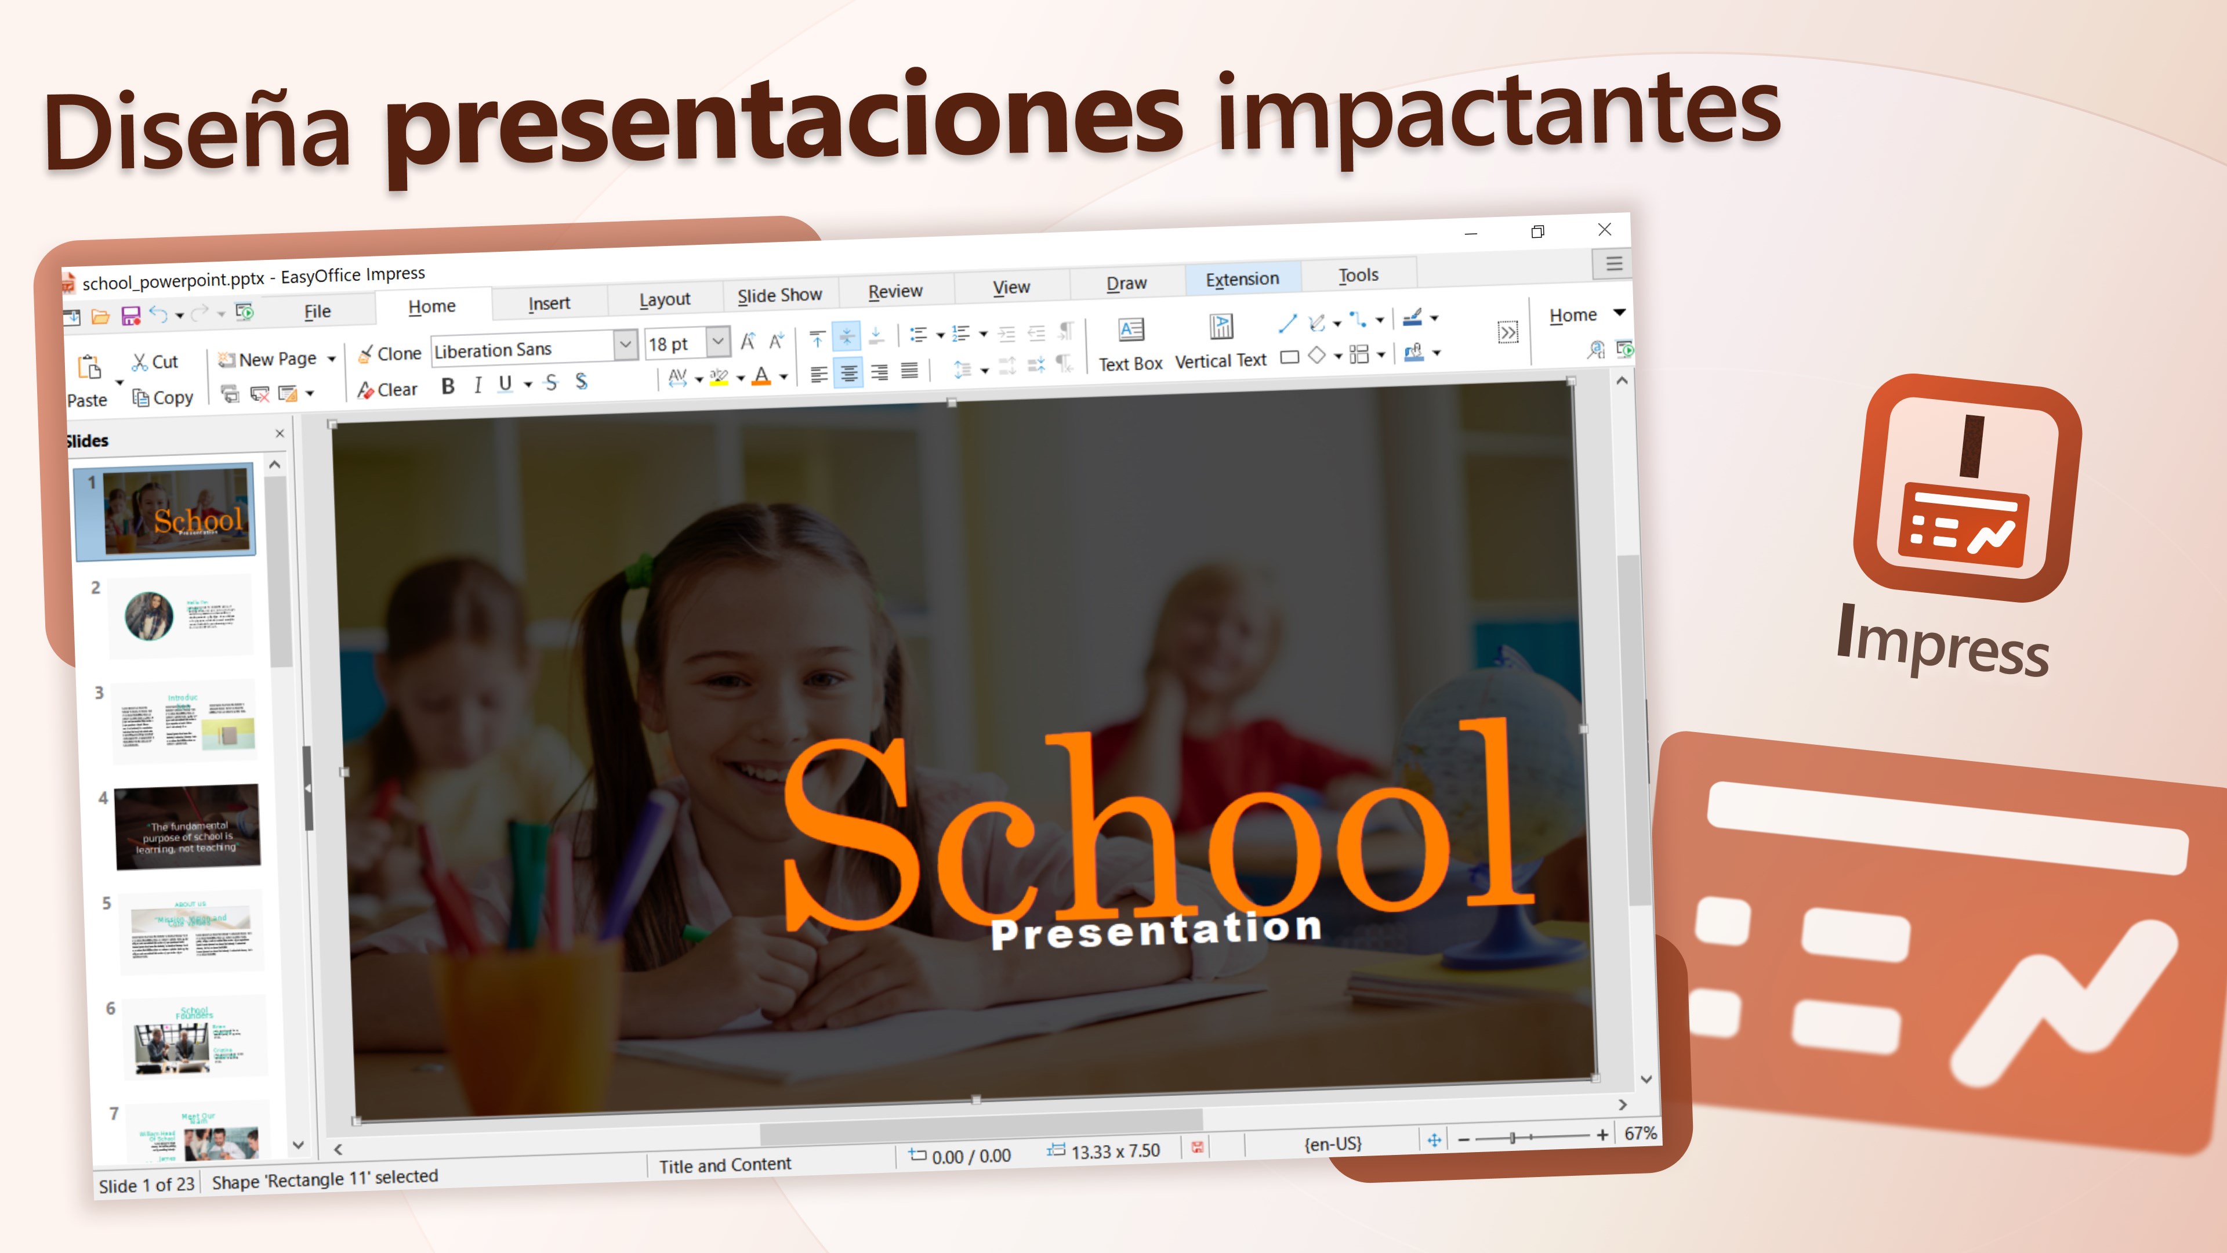Select slide 4 thumbnail in Slides panel
The height and width of the screenshot is (1253, 2227).
click(x=187, y=826)
